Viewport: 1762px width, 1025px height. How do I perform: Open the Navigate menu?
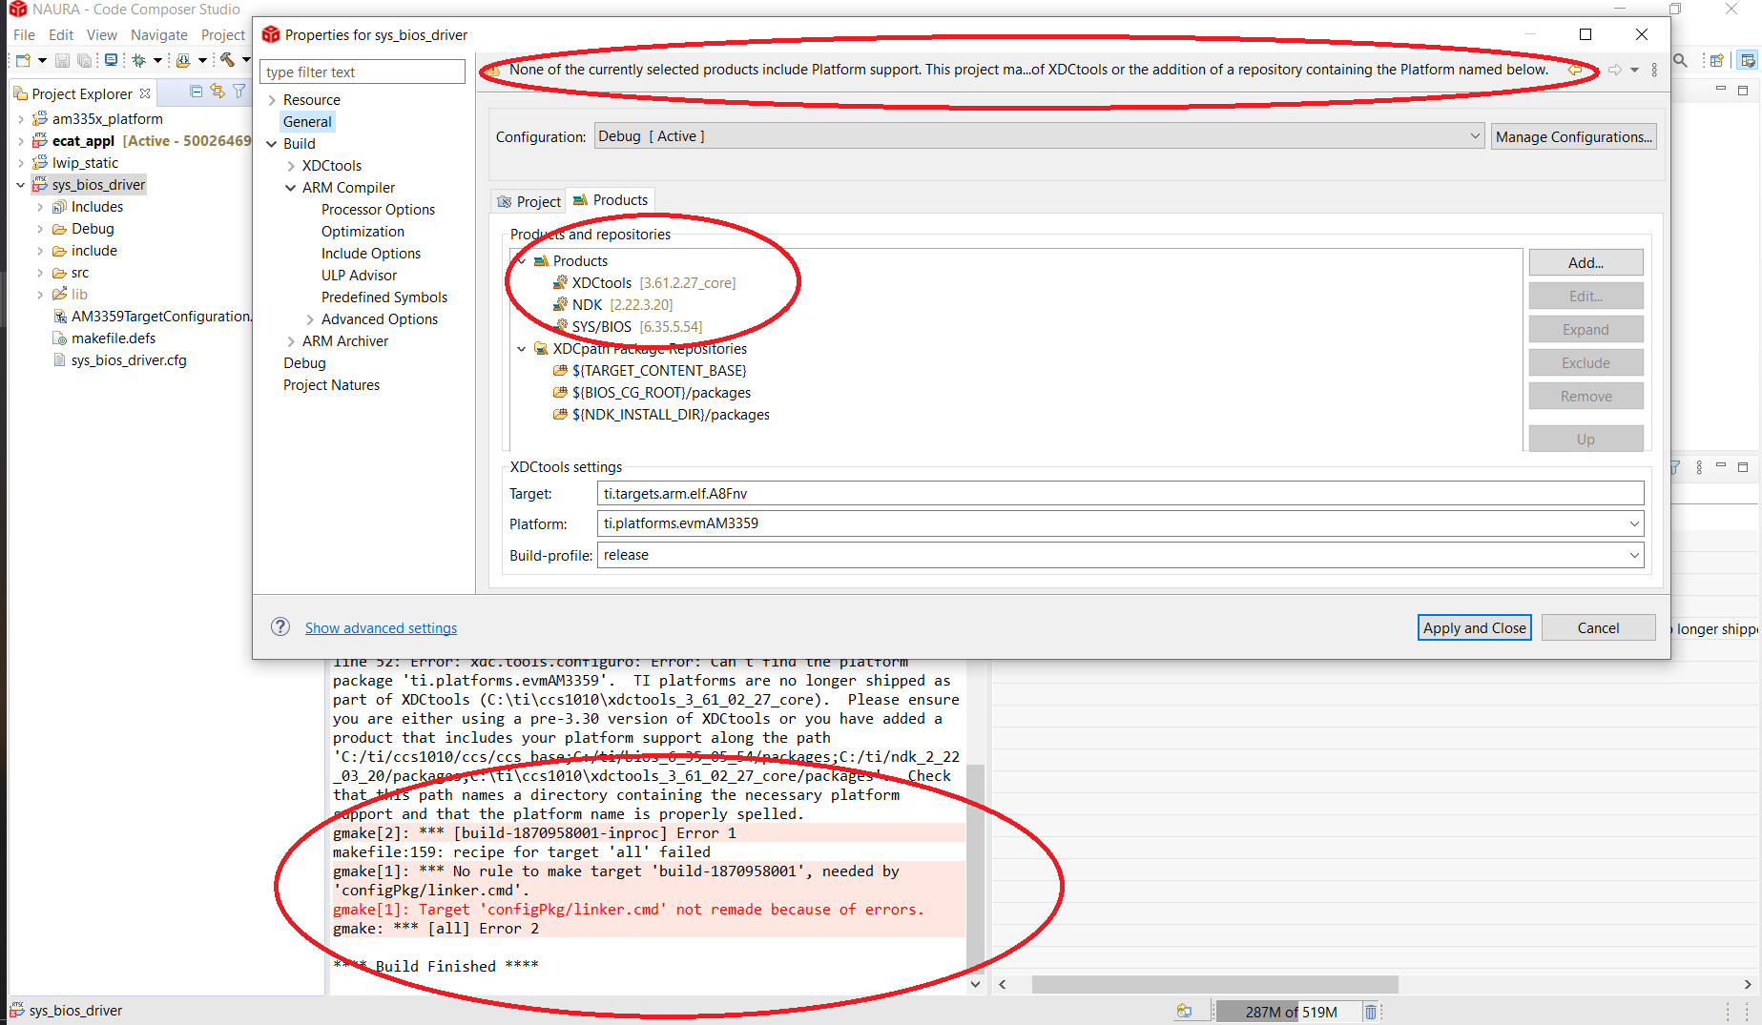pos(159,34)
